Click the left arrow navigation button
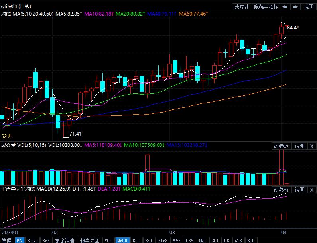Viewport: 317px width, 243px height. pyautogui.click(x=285, y=7)
